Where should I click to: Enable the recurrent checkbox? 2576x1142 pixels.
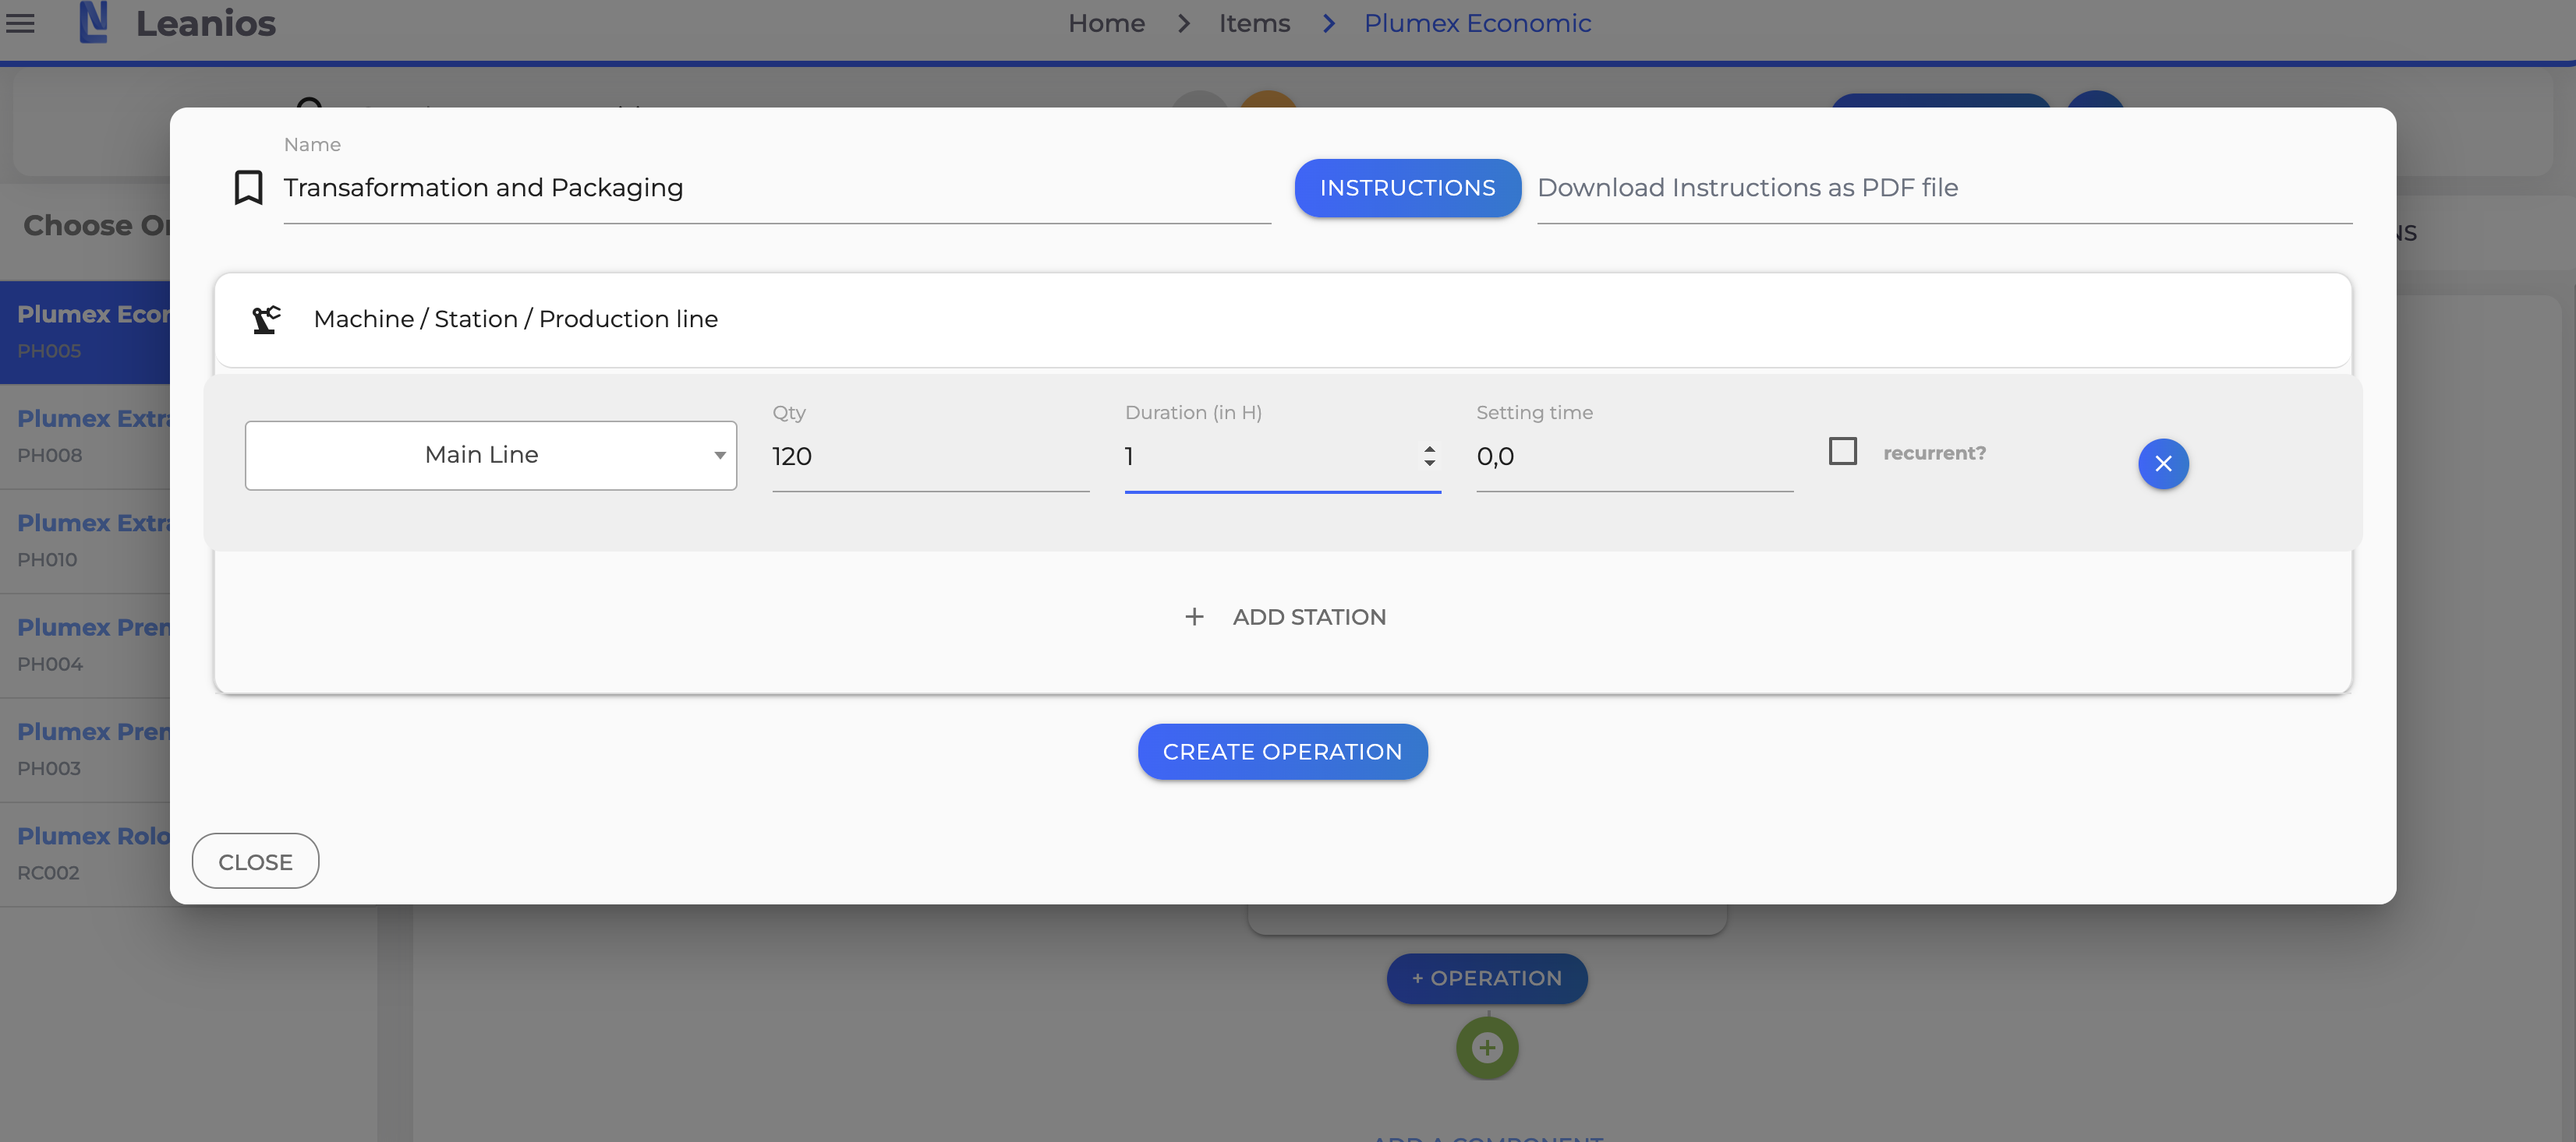(x=1842, y=452)
